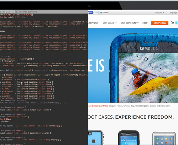Open the HELP menu item
The width and height of the screenshot is (178, 145).
coord(145,23)
